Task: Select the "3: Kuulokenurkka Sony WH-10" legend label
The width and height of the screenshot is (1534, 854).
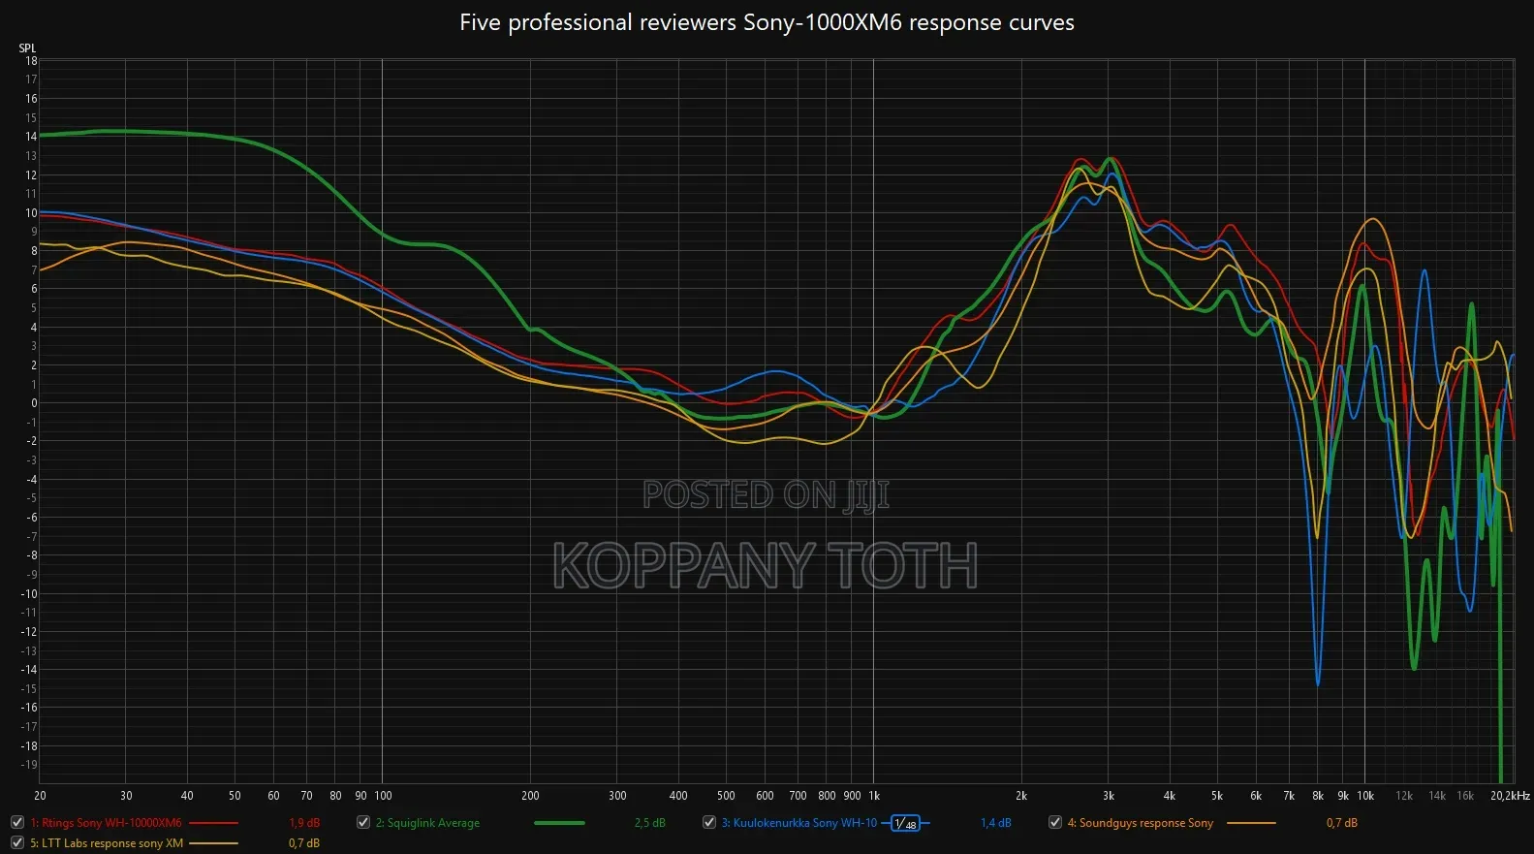Action: [x=798, y=823]
